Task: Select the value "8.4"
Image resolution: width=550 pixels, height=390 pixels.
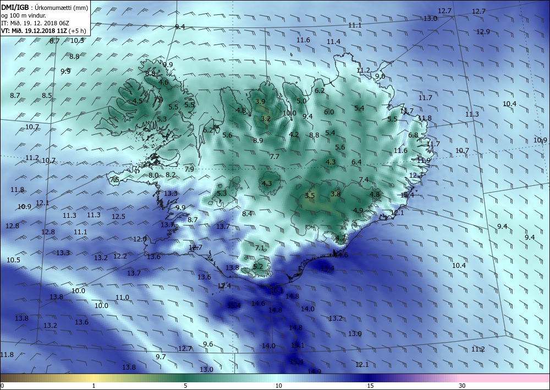Action: point(247,213)
